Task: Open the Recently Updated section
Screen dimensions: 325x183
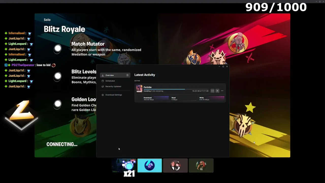Action: [115, 86]
